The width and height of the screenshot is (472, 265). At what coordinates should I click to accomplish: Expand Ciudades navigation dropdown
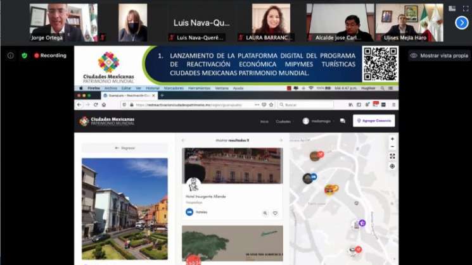tap(283, 121)
